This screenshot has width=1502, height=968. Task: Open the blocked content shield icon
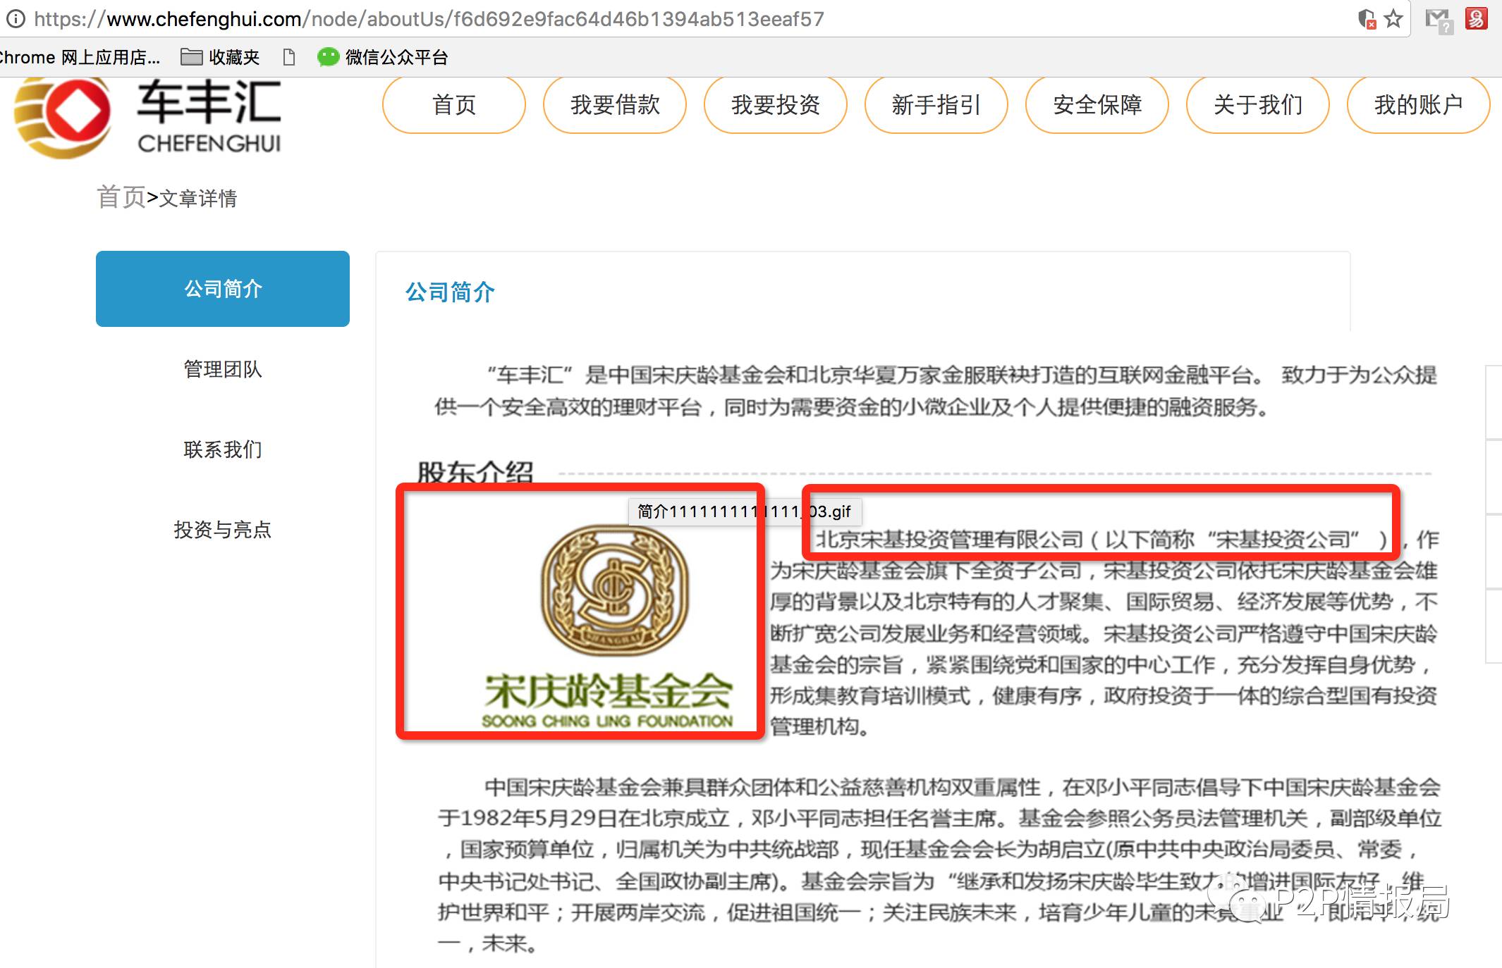(1367, 19)
